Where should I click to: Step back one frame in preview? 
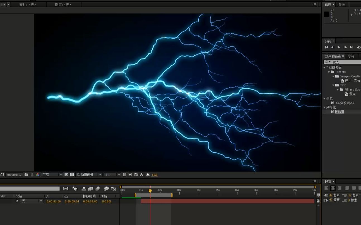[x=333, y=47]
